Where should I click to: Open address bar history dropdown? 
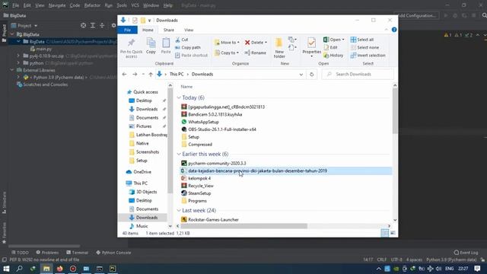click(x=301, y=75)
